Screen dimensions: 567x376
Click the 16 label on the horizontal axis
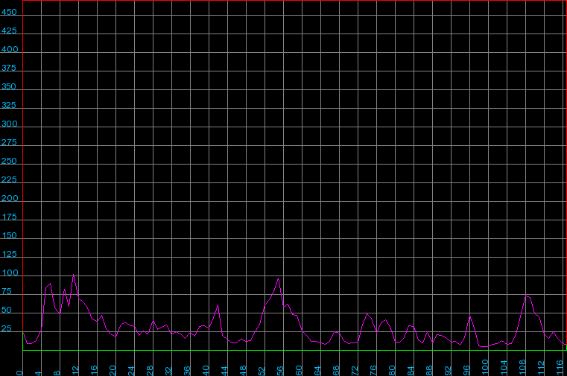point(94,371)
